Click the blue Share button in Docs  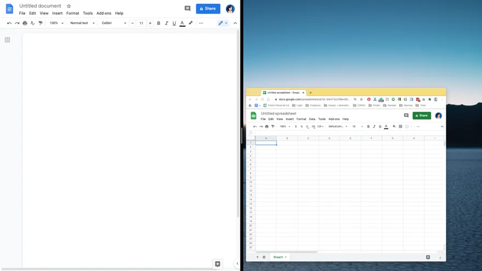pos(208,9)
